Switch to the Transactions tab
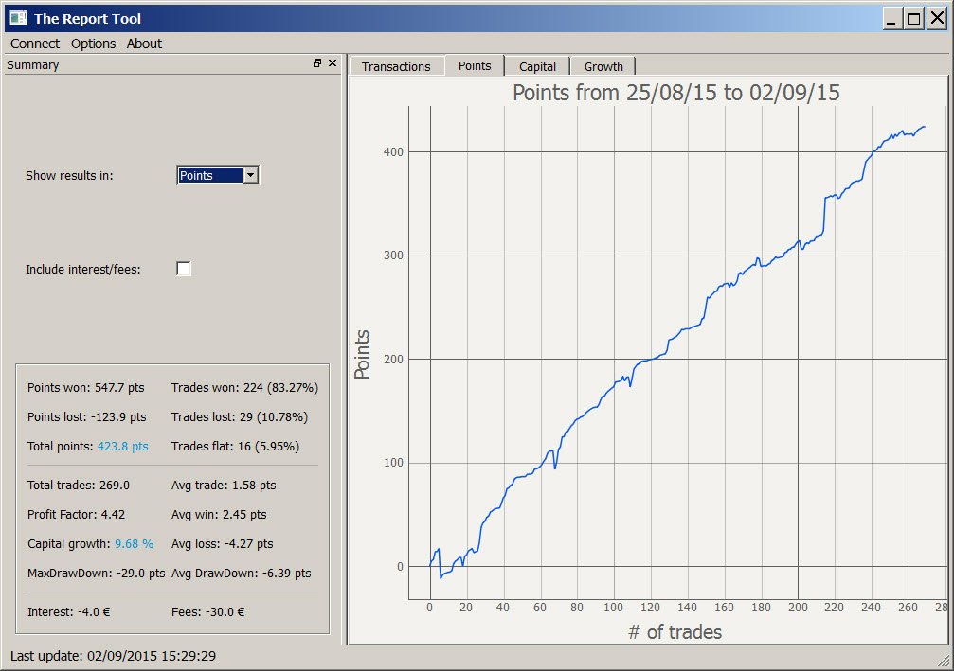Screen dimensions: 954x671 tap(396, 66)
